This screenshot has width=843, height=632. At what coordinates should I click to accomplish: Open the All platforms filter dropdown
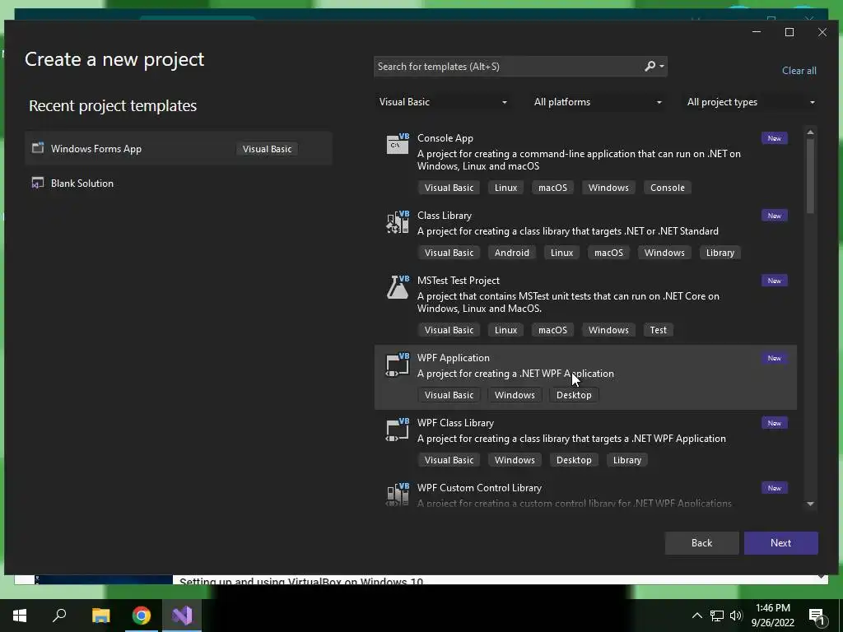(598, 102)
